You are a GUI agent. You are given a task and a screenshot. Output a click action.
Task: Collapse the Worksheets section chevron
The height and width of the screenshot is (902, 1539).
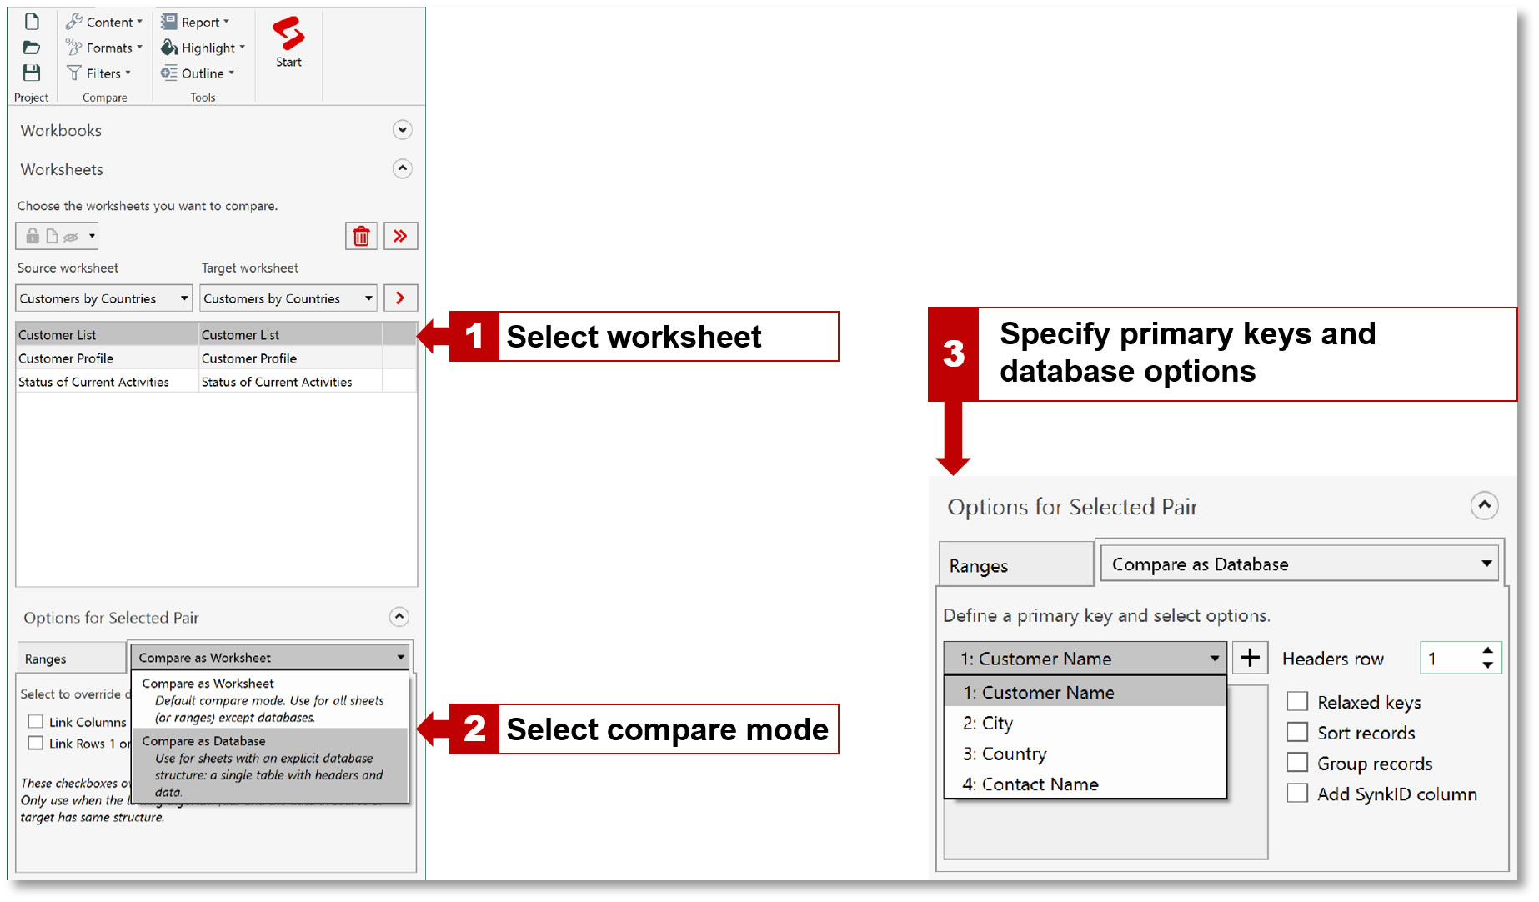(x=402, y=169)
